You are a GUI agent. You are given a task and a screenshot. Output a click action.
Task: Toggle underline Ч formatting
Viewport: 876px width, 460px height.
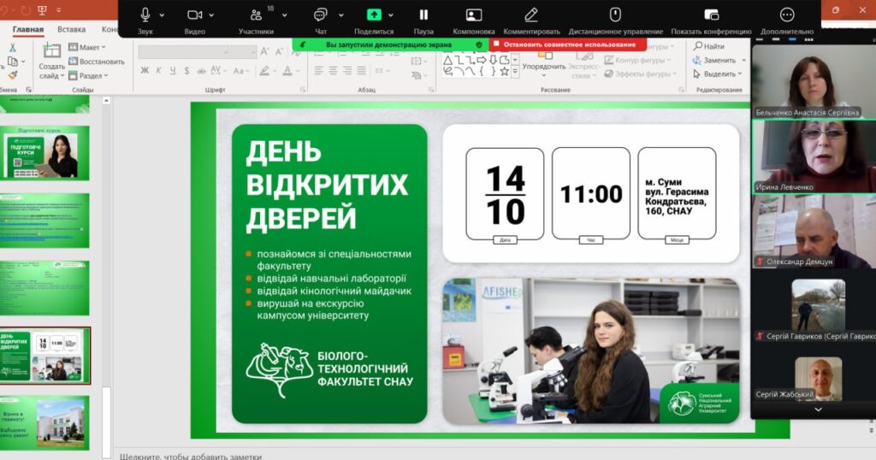tap(172, 70)
